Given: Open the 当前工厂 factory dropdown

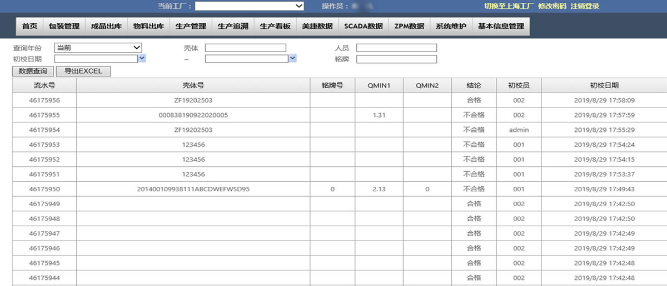Looking at the screenshot, I should tap(249, 6).
